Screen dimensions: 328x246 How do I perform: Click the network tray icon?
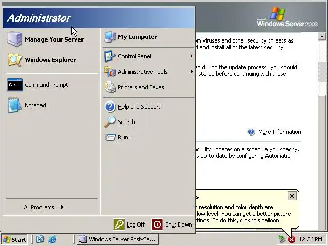click(x=282, y=239)
